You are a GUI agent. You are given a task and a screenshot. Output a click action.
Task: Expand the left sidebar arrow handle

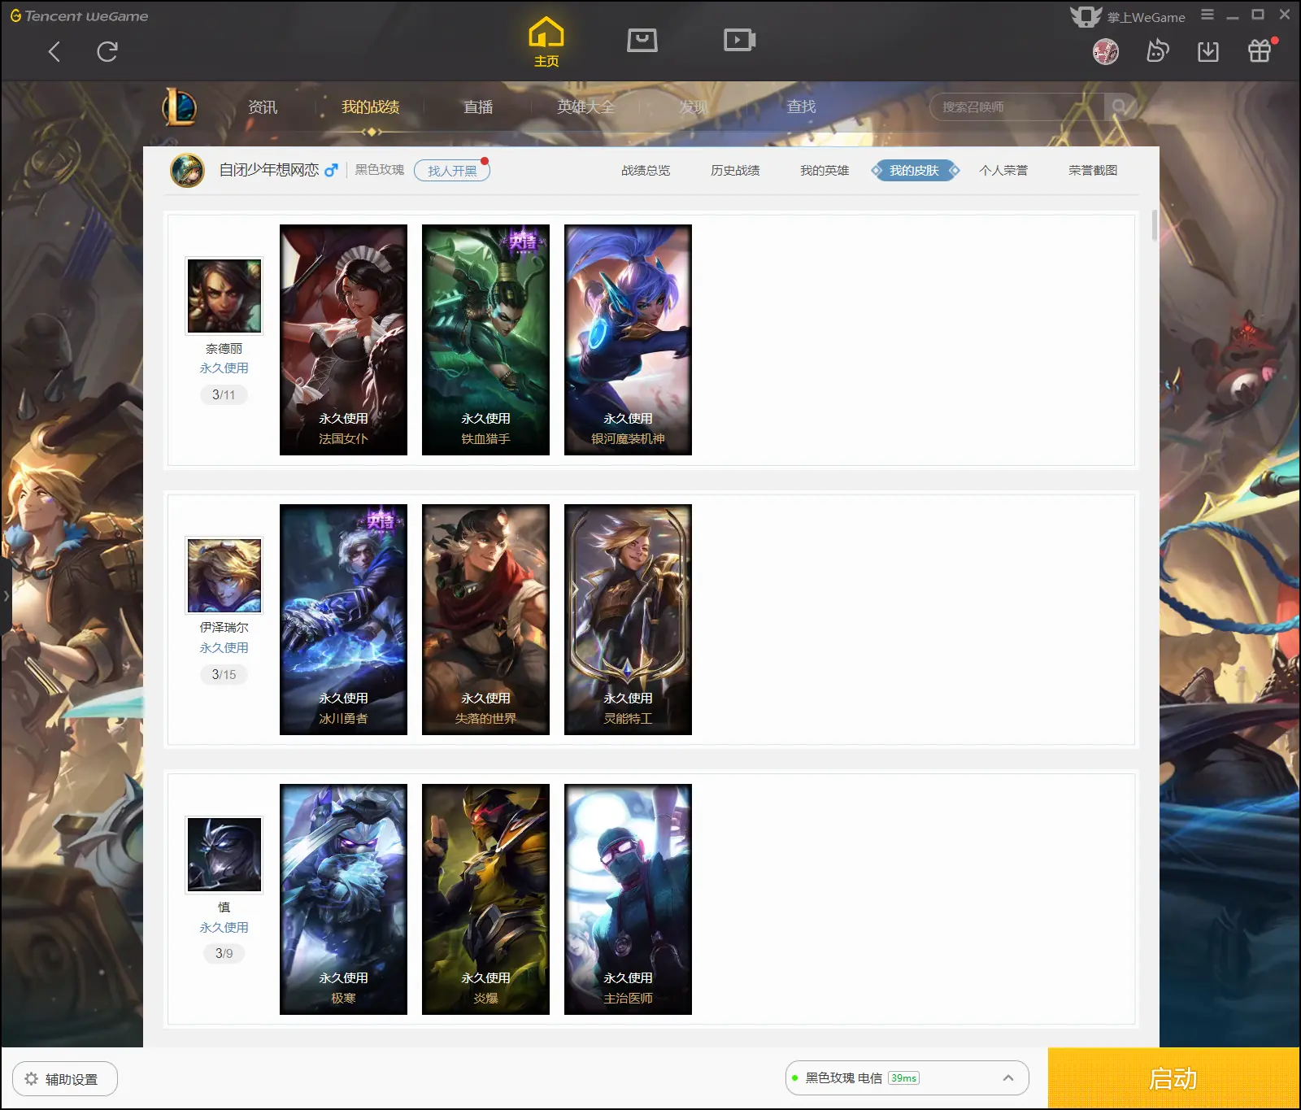[x=6, y=596]
